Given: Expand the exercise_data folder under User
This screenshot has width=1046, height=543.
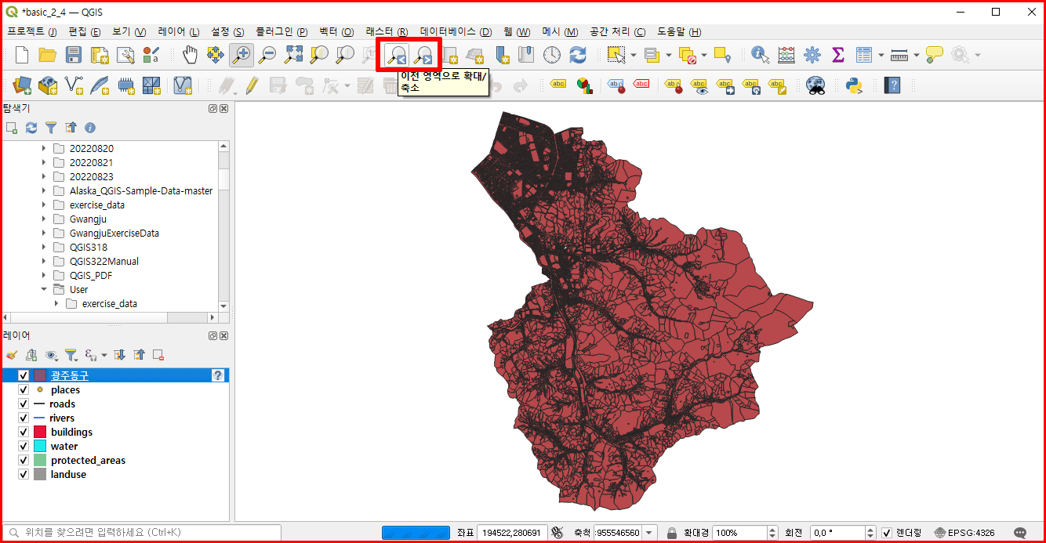Looking at the screenshot, I should coord(56,303).
